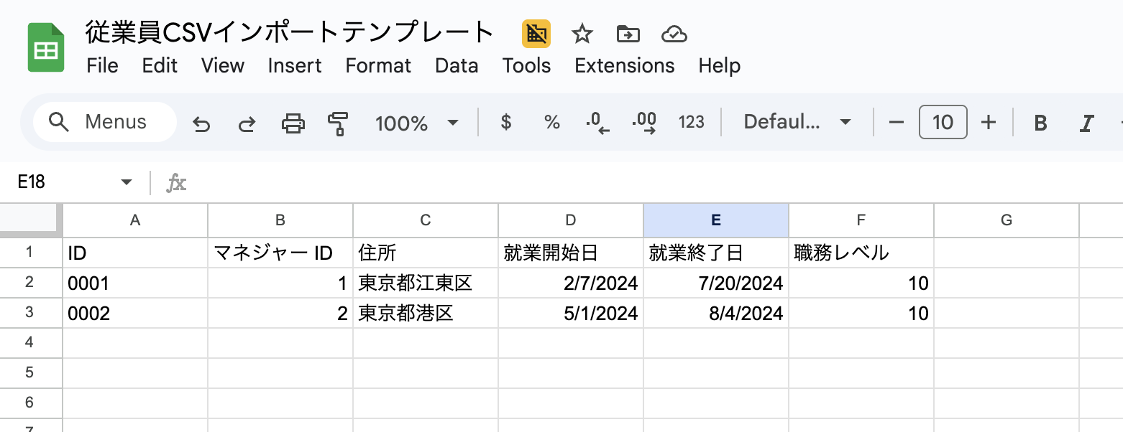Screen dimensions: 1123x432
Task: Open the Name box dropdown arrow
Action: click(x=127, y=182)
